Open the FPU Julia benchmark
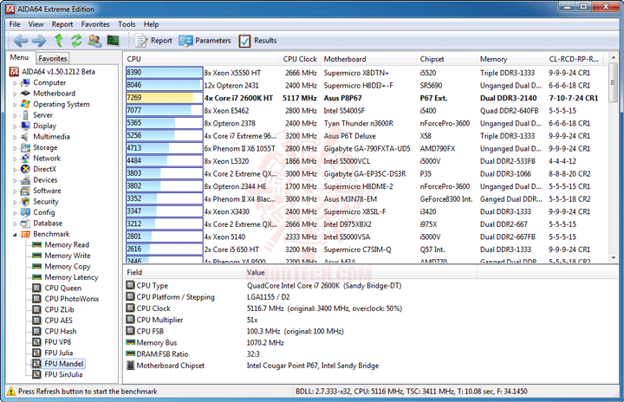 pyautogui.click(x=59, y=353)
